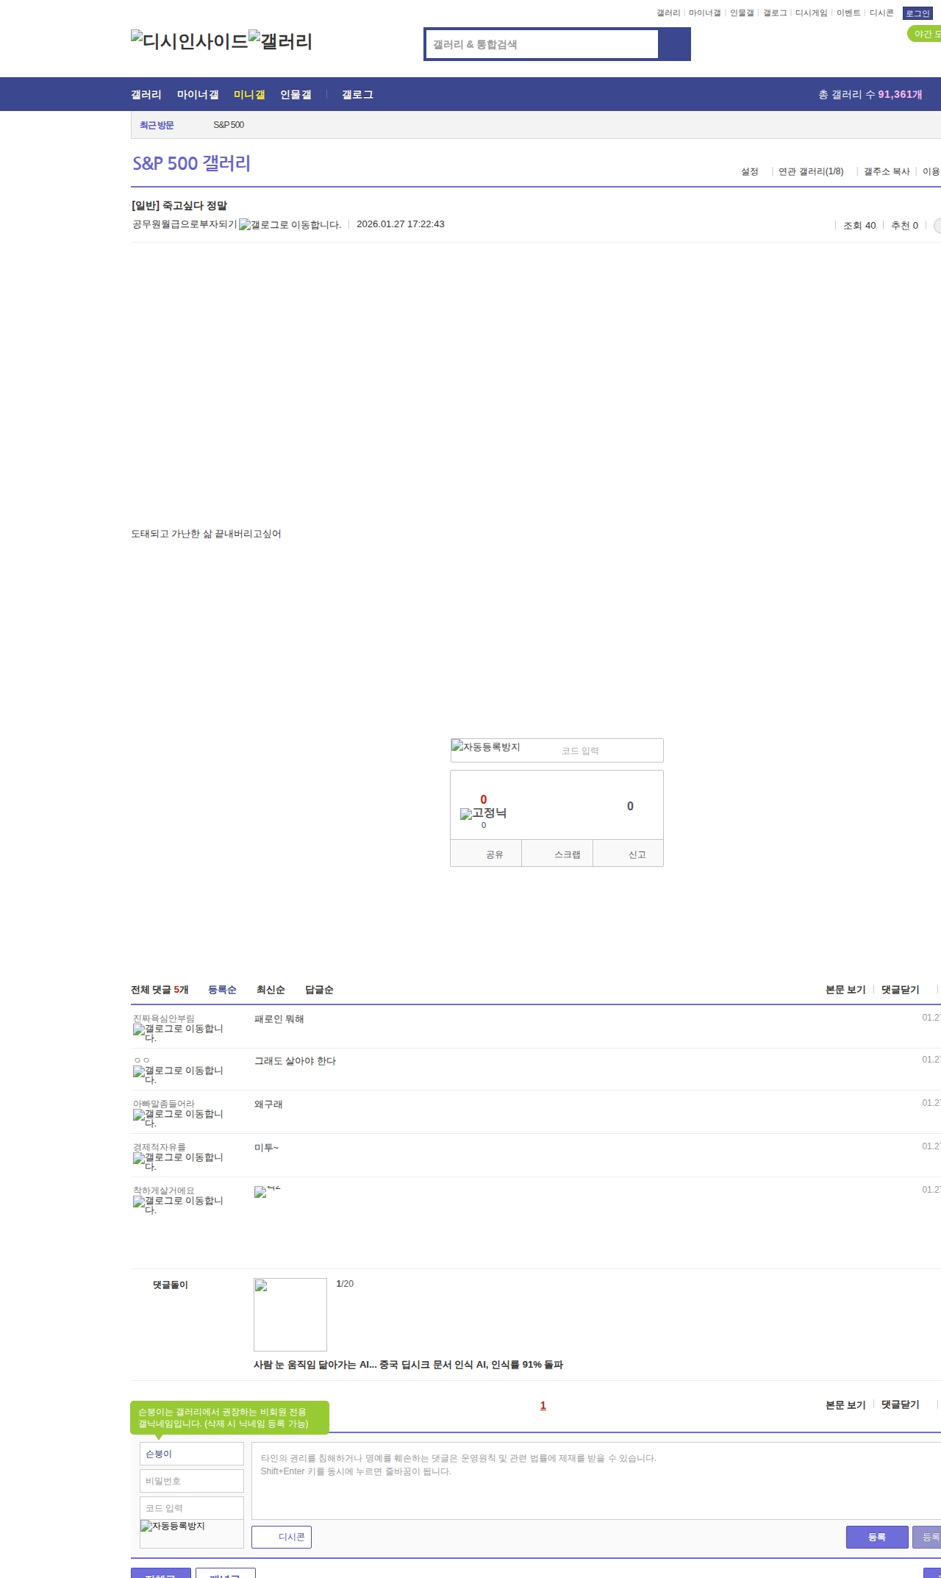Click the 본문 보기 link beside page number 1

click(845, 1404)
